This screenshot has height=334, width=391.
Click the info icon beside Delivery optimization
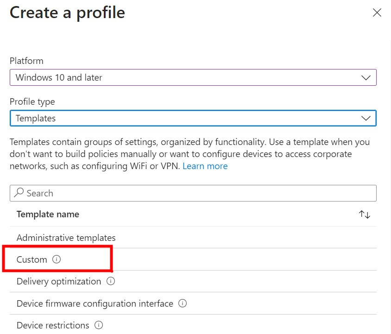tap(110, 281)
